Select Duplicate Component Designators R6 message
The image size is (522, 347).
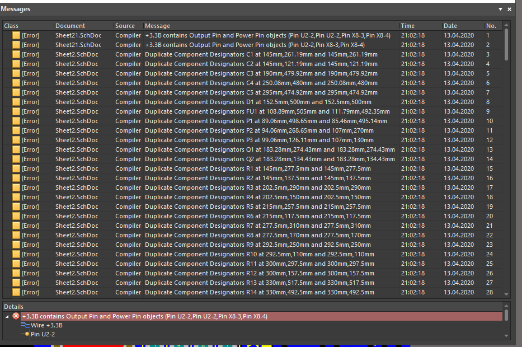click(x=253, y=216)
